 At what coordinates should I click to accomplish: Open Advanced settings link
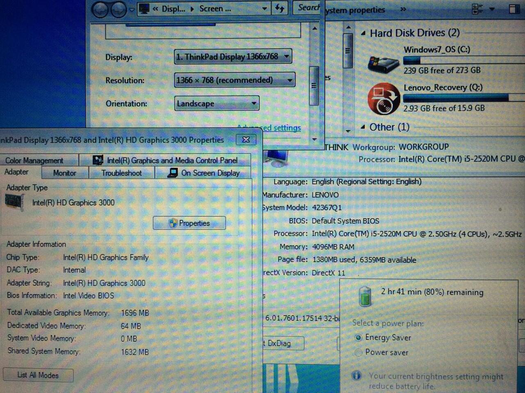click(x=269, y=128)
